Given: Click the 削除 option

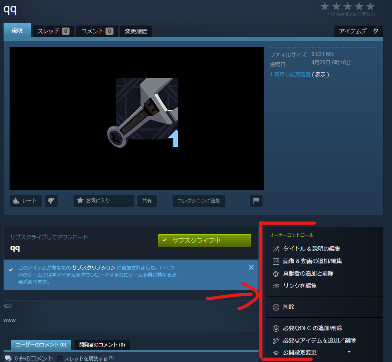Looking at the screenshot, I should click(289, 307).
